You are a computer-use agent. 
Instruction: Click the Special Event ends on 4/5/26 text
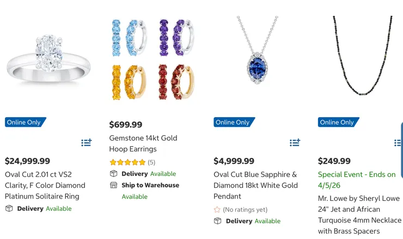click(357, 180)
